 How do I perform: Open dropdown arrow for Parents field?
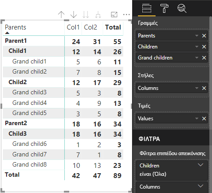[197, 36]
